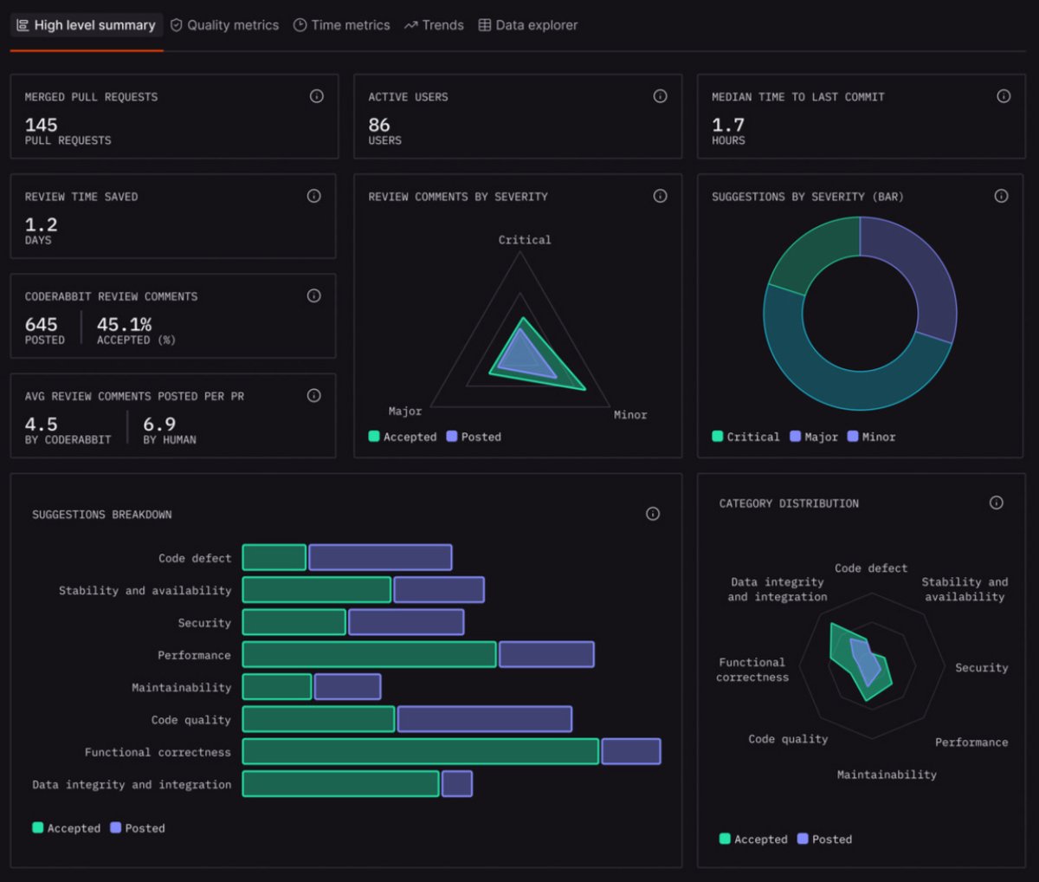
Task: Open the Trends tab
Action: coord(434,25)
